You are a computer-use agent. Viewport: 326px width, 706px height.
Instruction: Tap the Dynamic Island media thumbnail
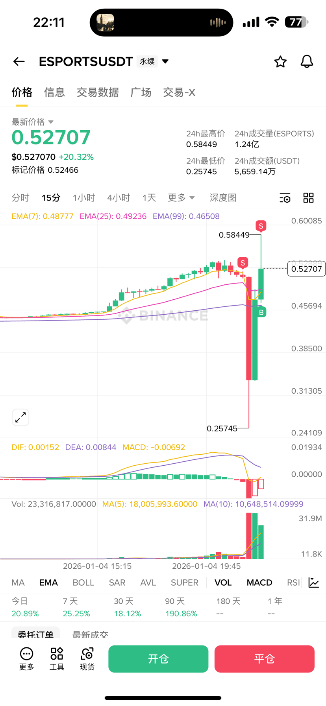click(x=106, y=22)
